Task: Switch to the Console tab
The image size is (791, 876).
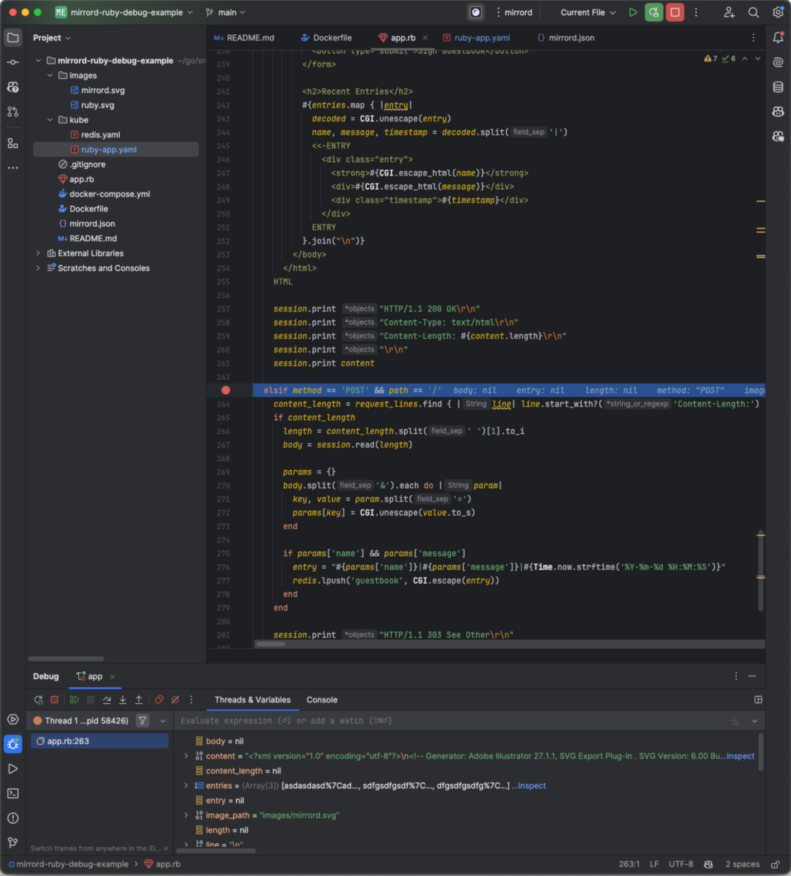Action: click(x=321, y=700)
